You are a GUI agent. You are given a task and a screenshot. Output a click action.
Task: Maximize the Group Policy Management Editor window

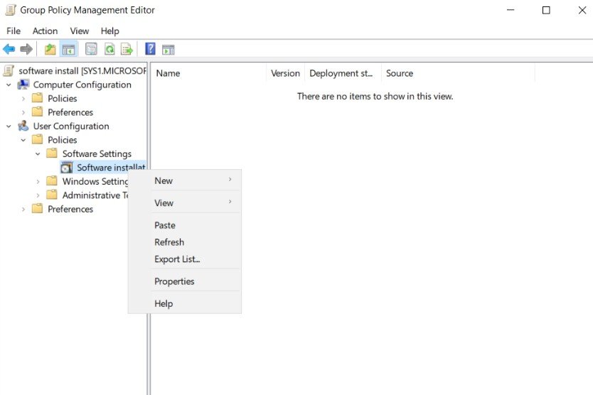(546, 10)
